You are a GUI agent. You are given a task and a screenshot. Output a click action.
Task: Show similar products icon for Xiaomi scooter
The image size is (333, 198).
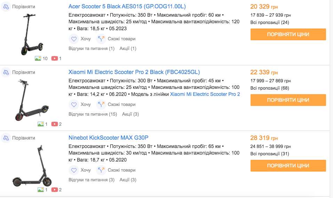tap(101, 105)
